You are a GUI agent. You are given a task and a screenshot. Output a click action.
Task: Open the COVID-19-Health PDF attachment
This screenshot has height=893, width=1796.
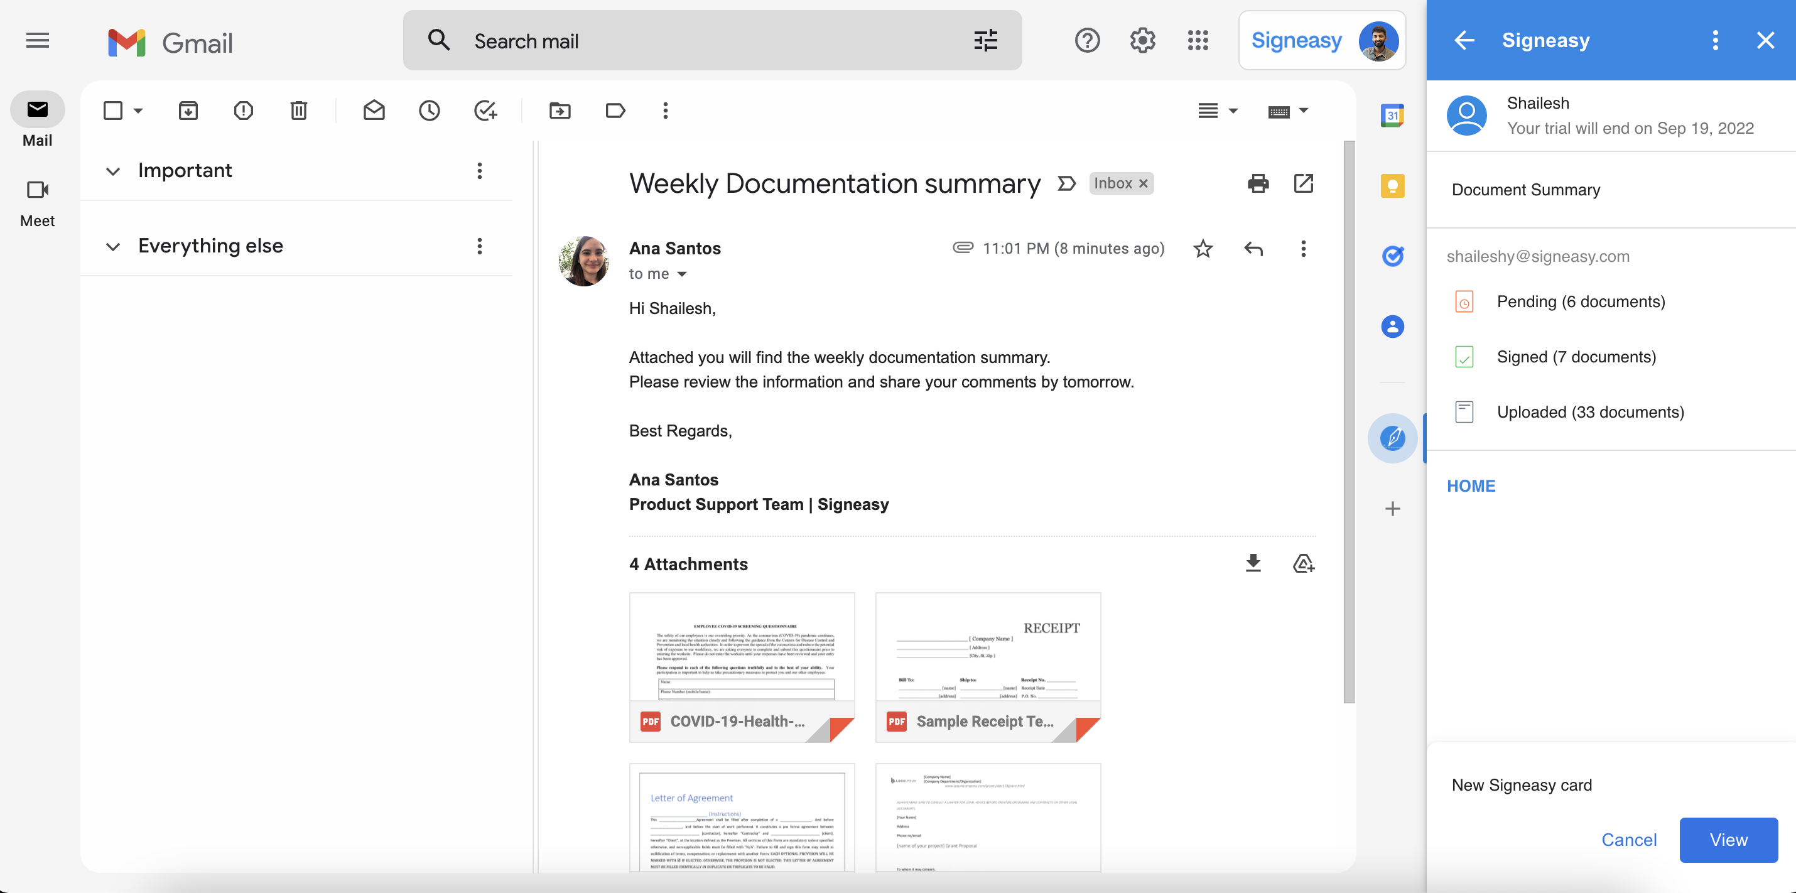(x=742, y=667)
